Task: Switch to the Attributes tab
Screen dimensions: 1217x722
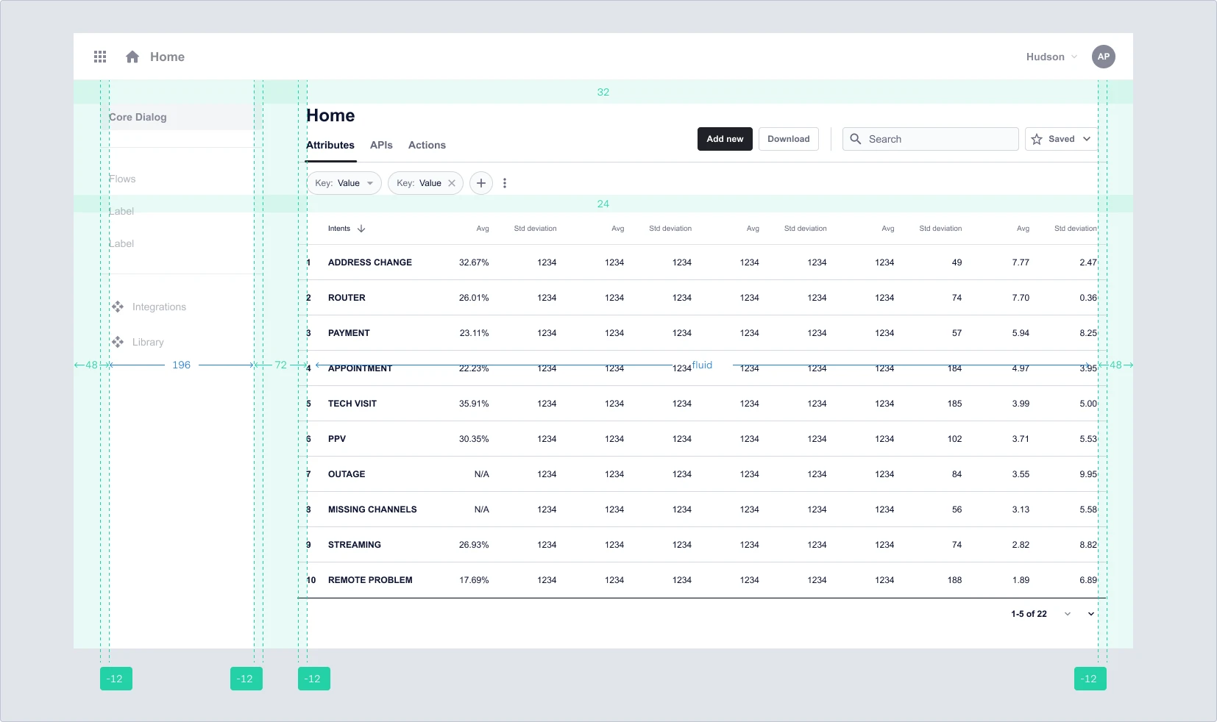Action: click(330, 145)
